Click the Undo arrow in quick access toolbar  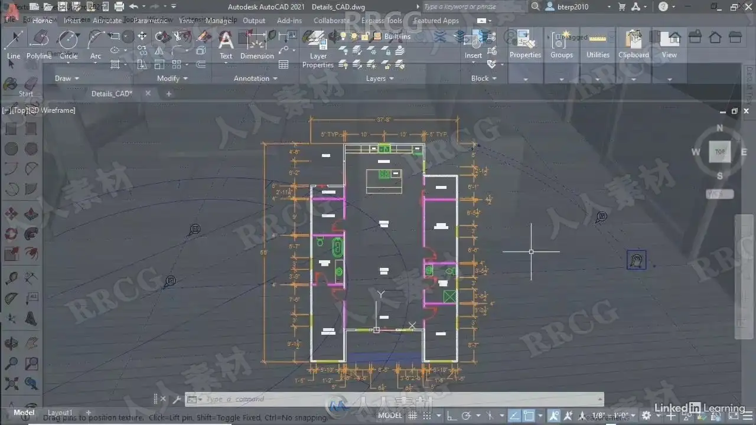tap(133, 6)
